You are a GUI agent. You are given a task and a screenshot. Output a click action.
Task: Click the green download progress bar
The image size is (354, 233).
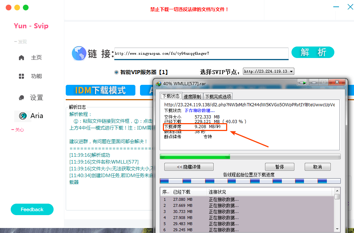coord(250,156)
